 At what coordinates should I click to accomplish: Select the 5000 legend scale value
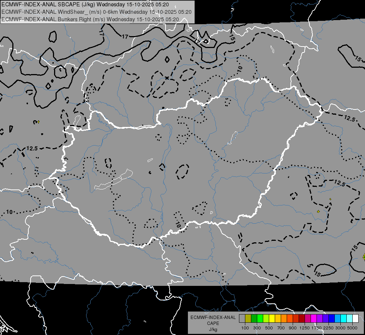352,328
